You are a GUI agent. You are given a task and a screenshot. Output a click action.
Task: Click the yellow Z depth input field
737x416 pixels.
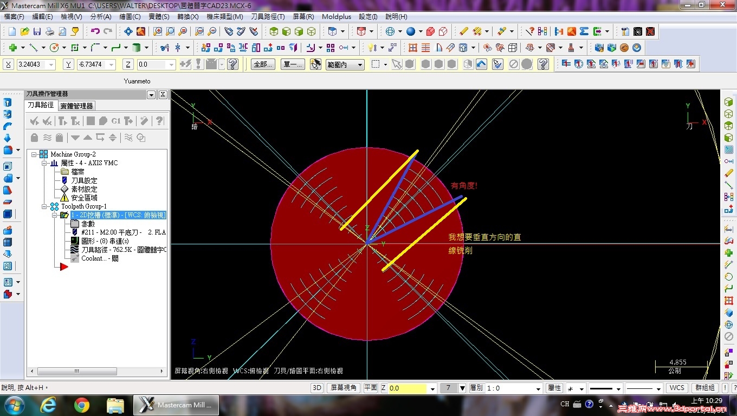pyautogui.click(x=408, y=388)
